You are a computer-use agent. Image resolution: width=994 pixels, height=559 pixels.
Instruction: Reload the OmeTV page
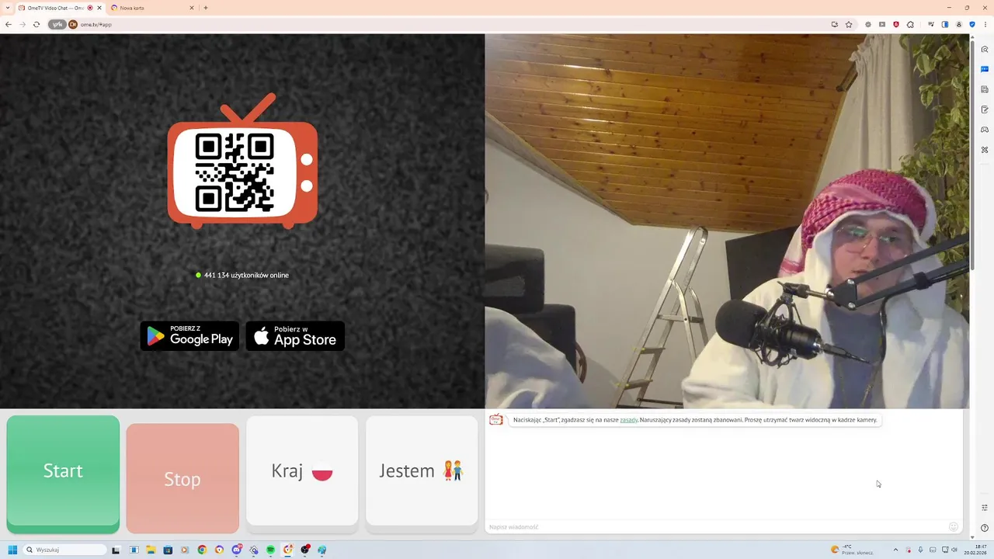point(36,24)
